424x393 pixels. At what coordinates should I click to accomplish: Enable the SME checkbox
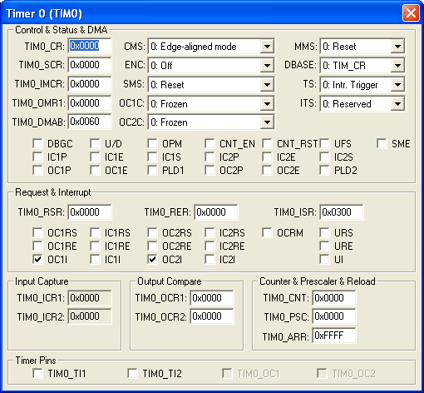click(382, 144)
